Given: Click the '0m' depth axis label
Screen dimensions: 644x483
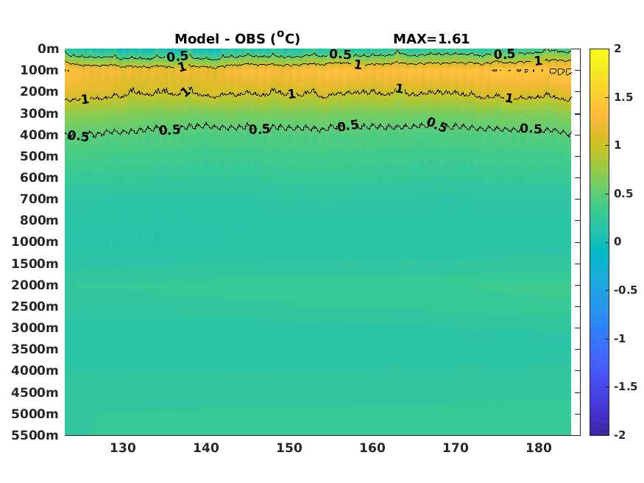Looking at the screenshot, I should click(x=49, y=49).
